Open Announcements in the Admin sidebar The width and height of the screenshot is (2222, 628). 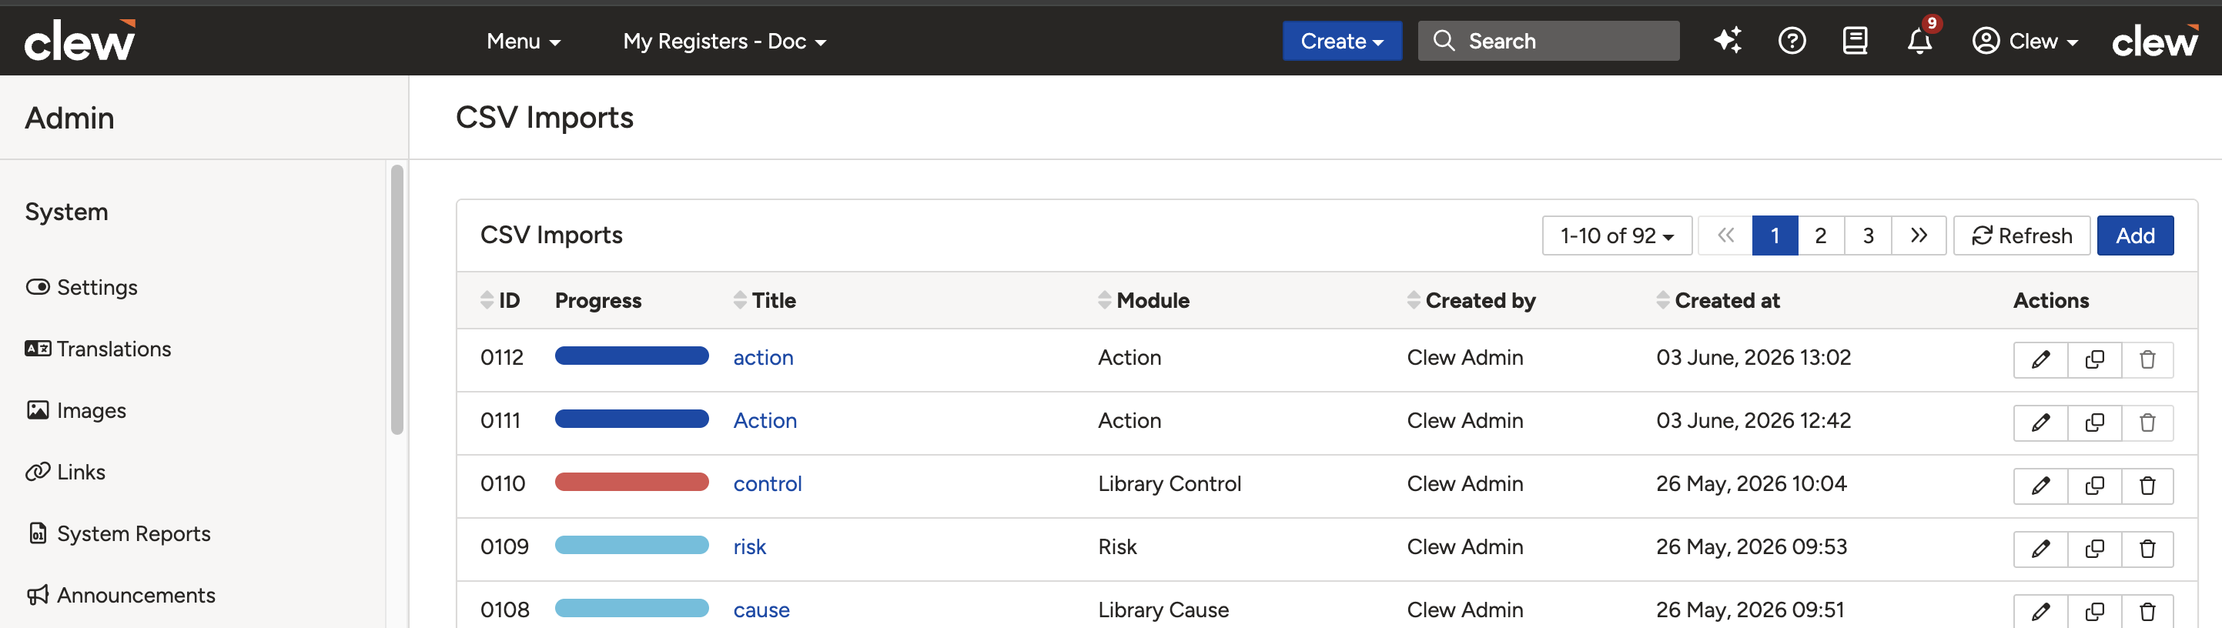[121, 595]
